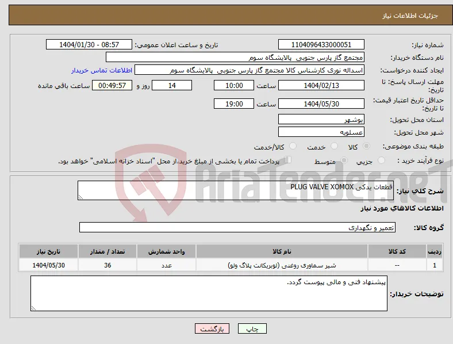Click the طبقه بندی موضوعی label
The image size is (453, 344).
tap(413, 146)
